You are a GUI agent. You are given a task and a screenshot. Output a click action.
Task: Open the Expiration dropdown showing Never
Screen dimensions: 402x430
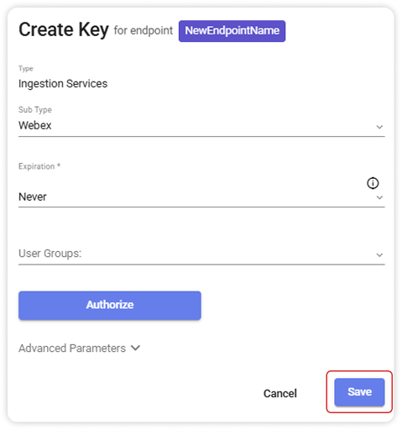pos(201,197)
